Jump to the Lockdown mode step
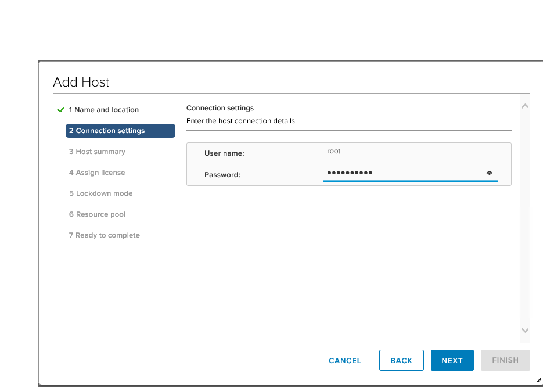Viewport: 543px width, 391px height. pos(100,193)
